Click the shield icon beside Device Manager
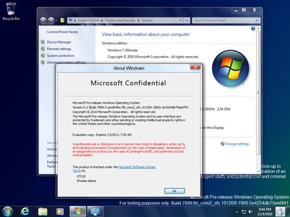Screen dimensions: 290x217 [x=43, y=42]
